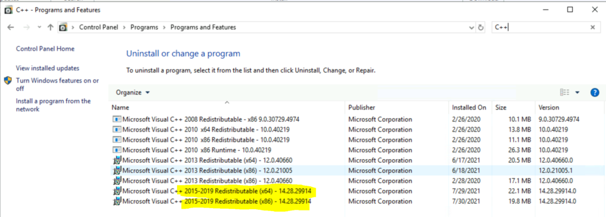Click Control Panel in the breadcrumb path
606x217 pixels.
coord(99,27)
